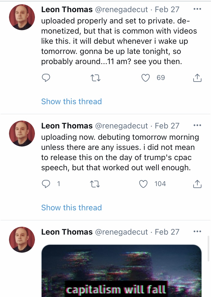This screenshot has width=211, height=297.
Task: Retweet the 'uploading now' tweet
Action: click(95, 184)
